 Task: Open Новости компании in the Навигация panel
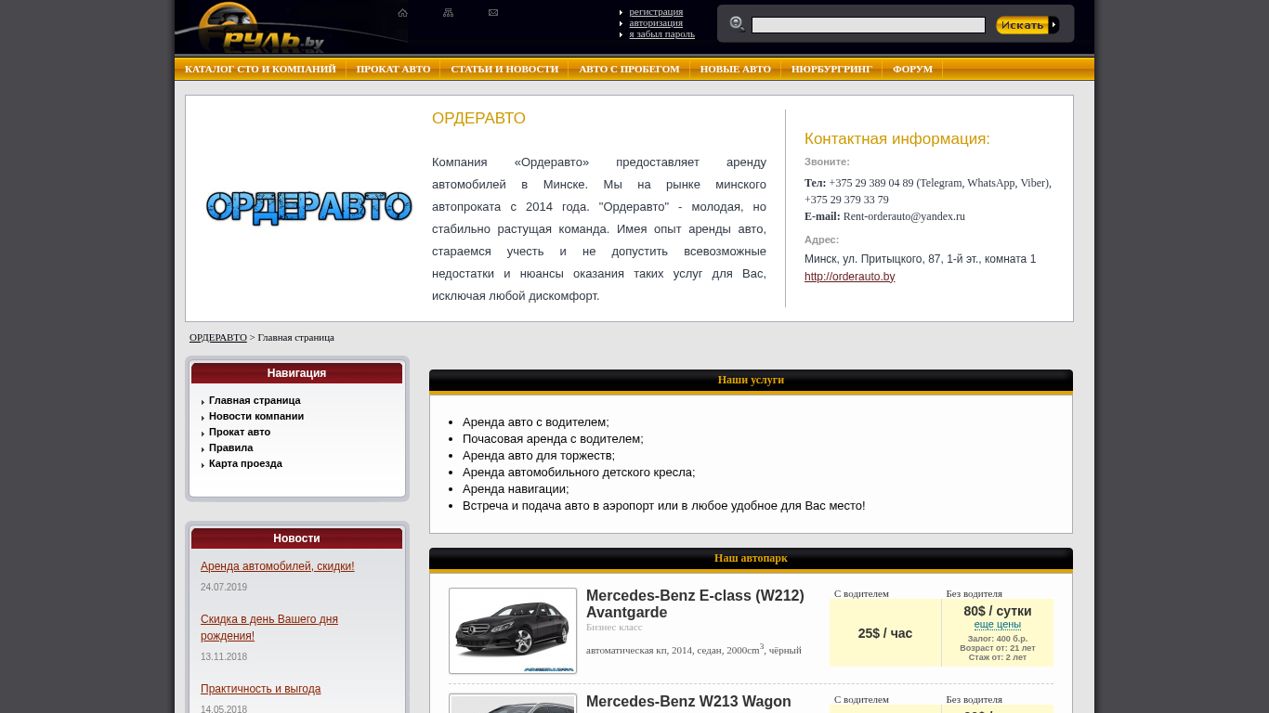point(256,416)
